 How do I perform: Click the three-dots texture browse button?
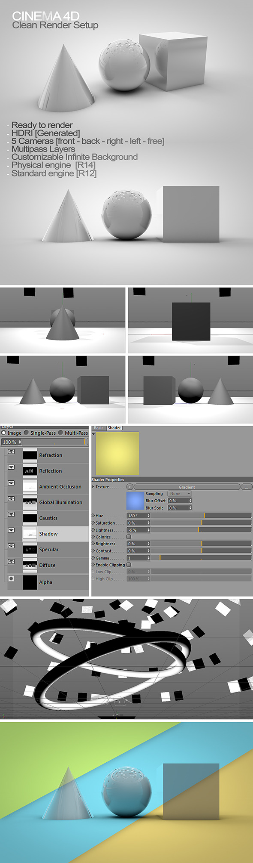pyautogui.click(x=246, y=487)
